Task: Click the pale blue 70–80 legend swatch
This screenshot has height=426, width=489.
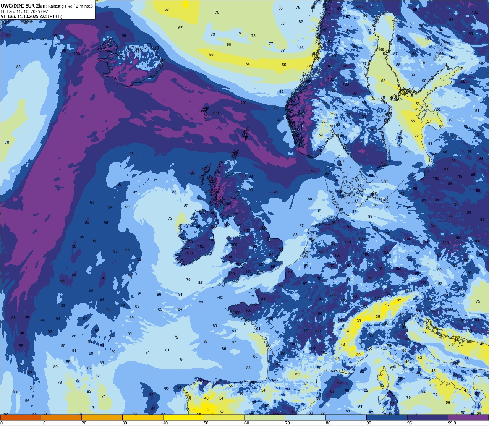Action: [x=306, y=418]
